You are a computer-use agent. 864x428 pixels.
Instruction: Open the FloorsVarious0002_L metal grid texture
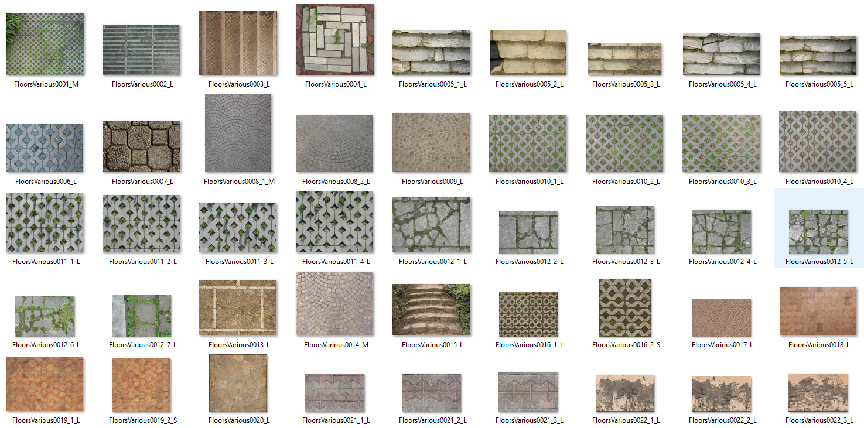141,50
